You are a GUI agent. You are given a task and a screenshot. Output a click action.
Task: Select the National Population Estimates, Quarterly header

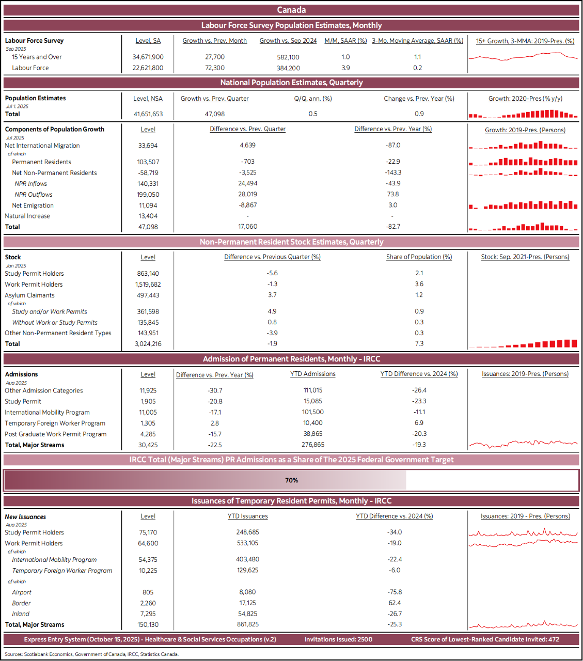point(291,83)
